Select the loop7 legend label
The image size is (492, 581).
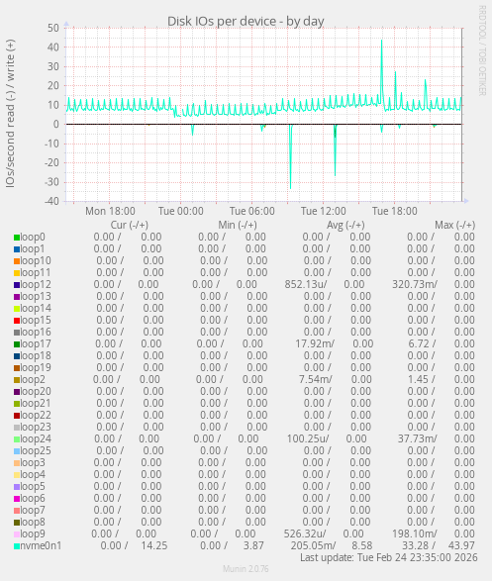(x=33, y=510)
